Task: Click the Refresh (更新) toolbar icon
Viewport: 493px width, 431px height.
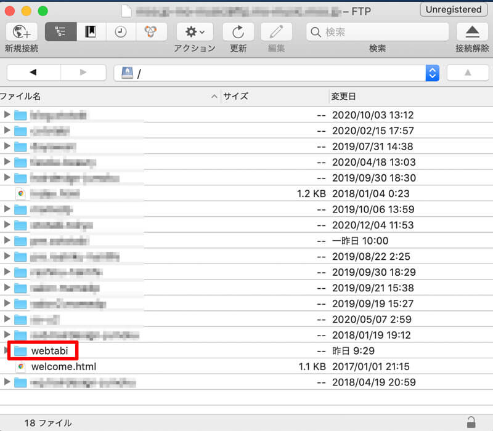Action: click(238, 32)
